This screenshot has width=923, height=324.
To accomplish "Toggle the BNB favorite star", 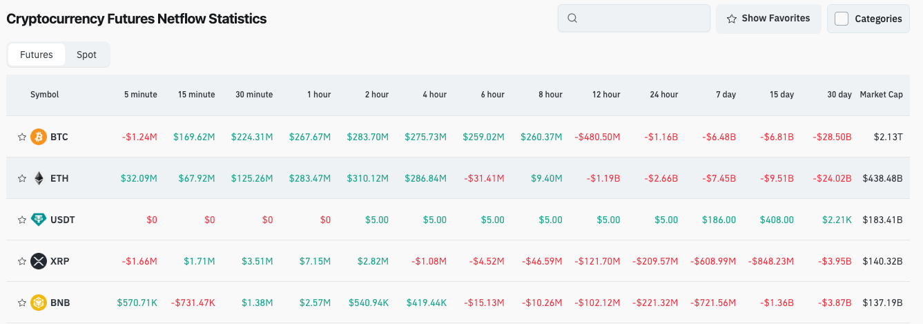I will pyautogui.click(x=22, y=303).
